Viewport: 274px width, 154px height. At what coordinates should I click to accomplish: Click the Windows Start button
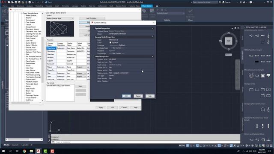coord(3,151)
